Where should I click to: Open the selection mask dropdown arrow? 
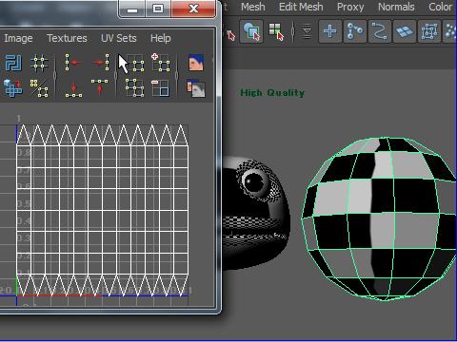click(307, 31)
